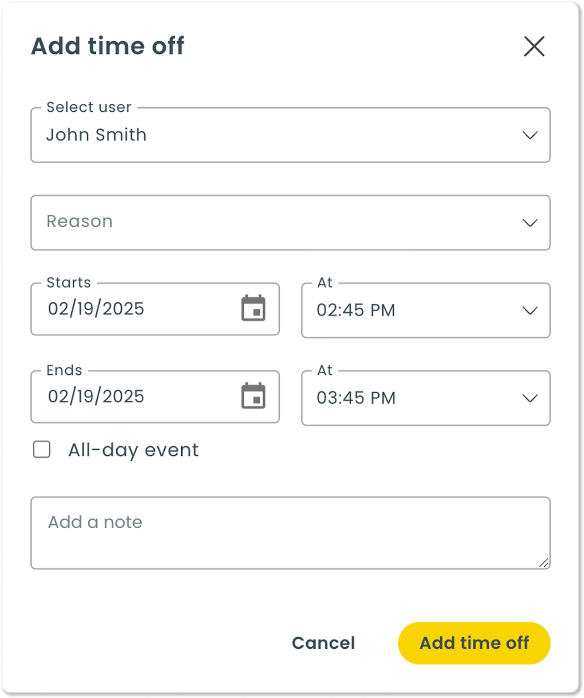
Task: Open the Starts date calendar icon
Action: tap(253, 308)
